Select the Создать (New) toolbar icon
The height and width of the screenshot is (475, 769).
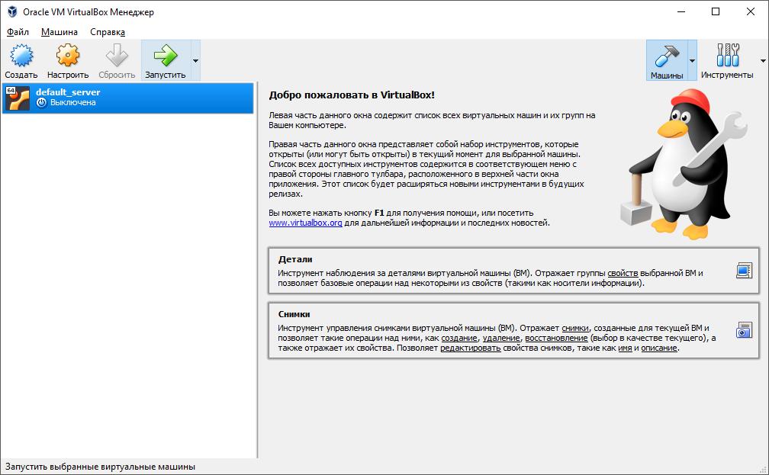(x=21, y=57)
